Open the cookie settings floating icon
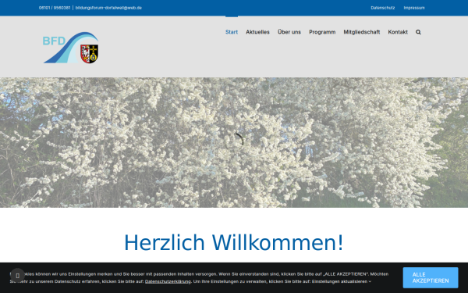Screen dimensions: 468x293 click(x=18, y=275)
